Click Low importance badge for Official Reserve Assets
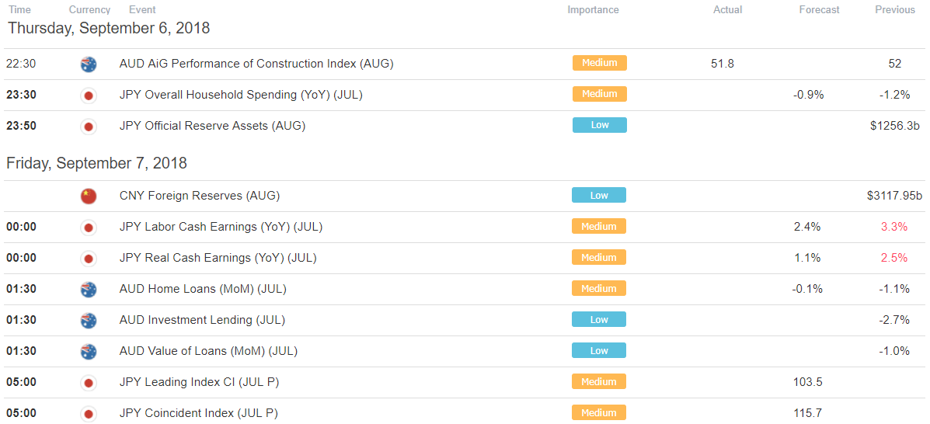The image size is (930, 424). (x=599, y=125)
